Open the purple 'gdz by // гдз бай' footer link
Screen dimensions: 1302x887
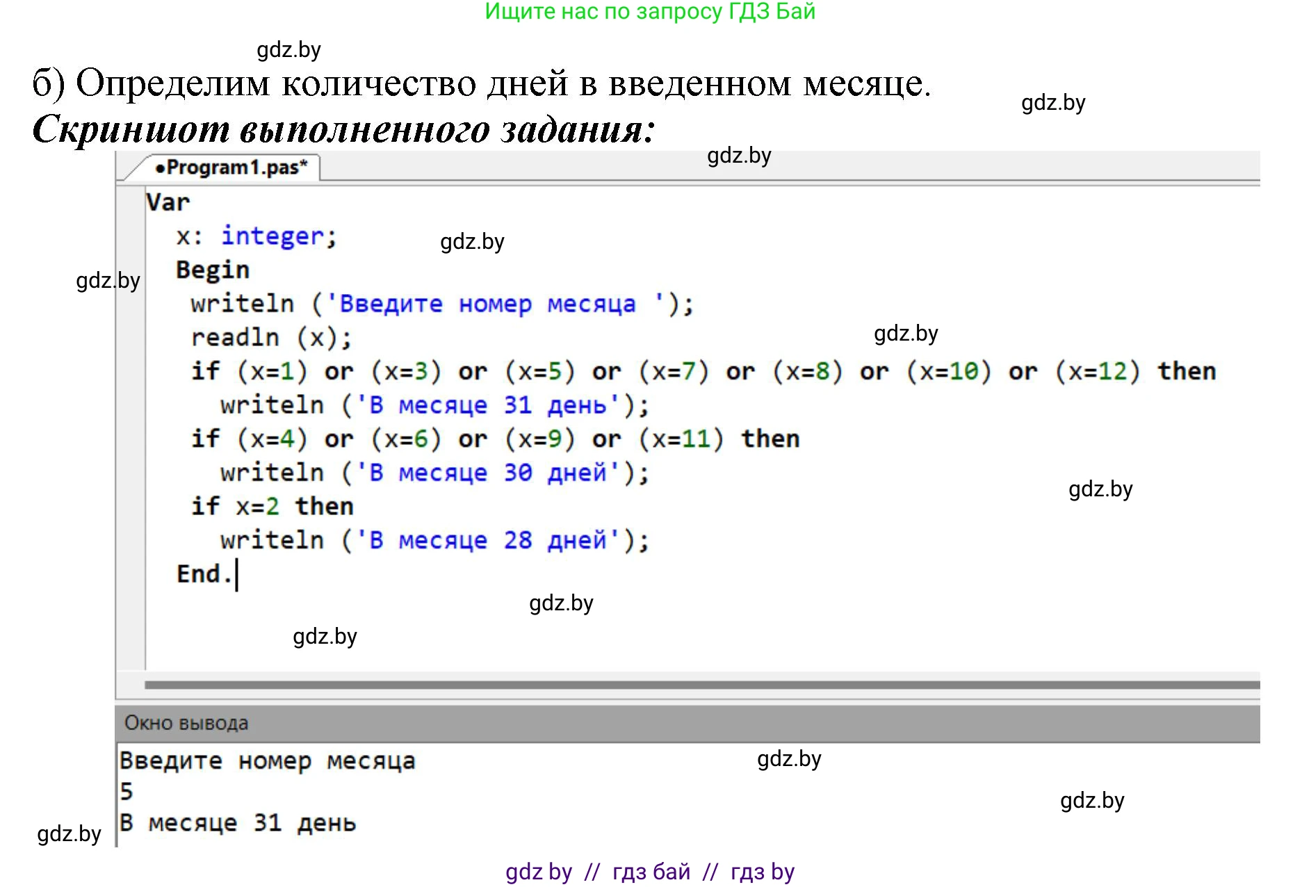point(649,872)
